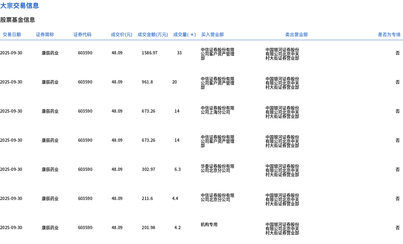Click the 卖出营业部 column header
The width and height of the screenshot is (403, 244).
click(x=297, y=35)
